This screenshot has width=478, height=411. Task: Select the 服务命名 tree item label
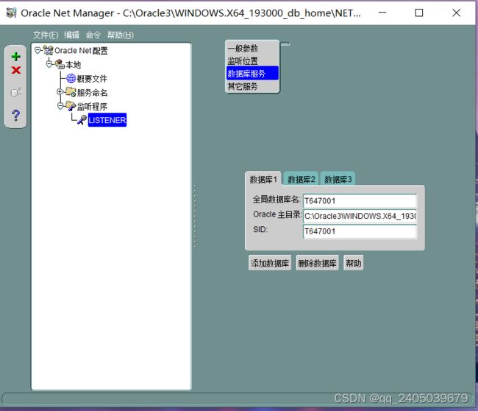tap(92, 93)
